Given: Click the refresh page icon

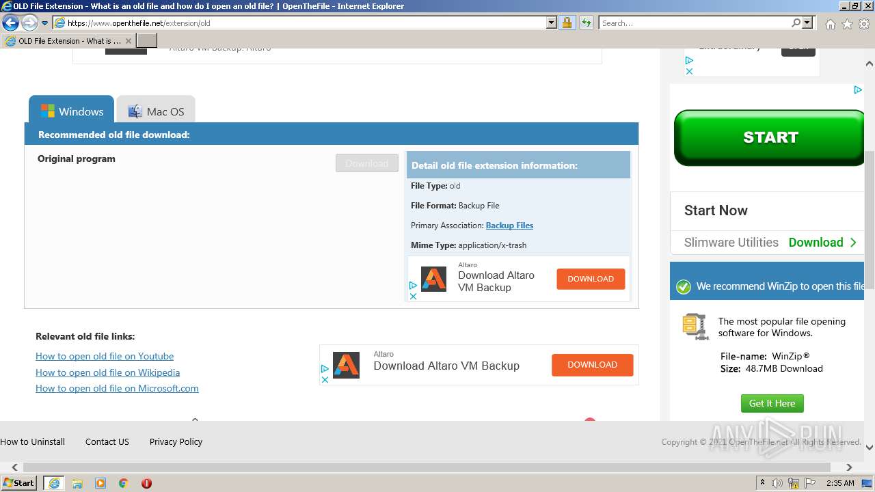Looking at the screenshot, I should [587, 23].
